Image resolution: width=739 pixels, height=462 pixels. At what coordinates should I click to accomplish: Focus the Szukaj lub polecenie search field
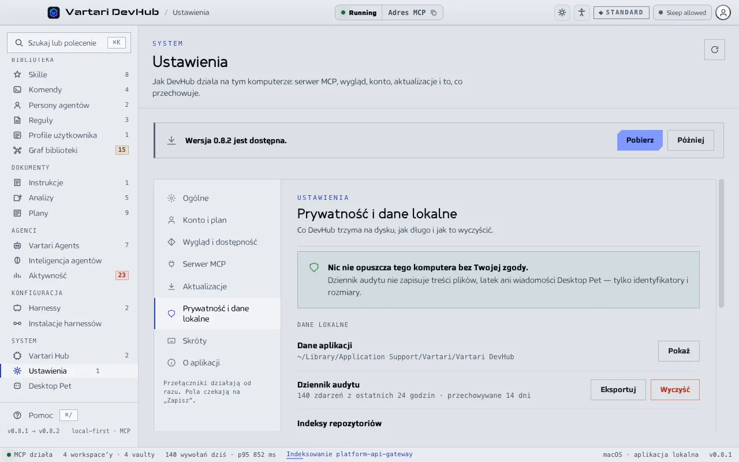click(x=69, y=43)
